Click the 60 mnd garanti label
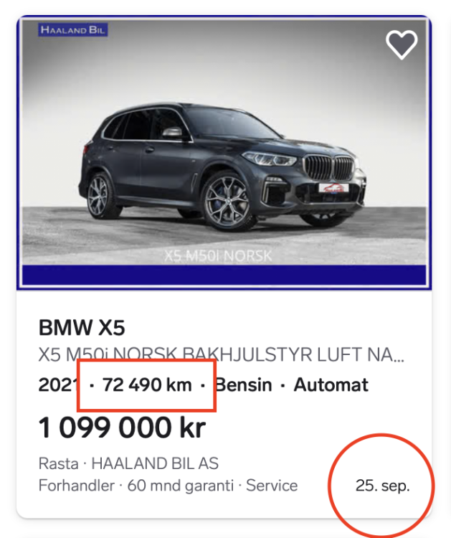Image resolution: width=451 pixels, height=538 pixels. (181, 486)
